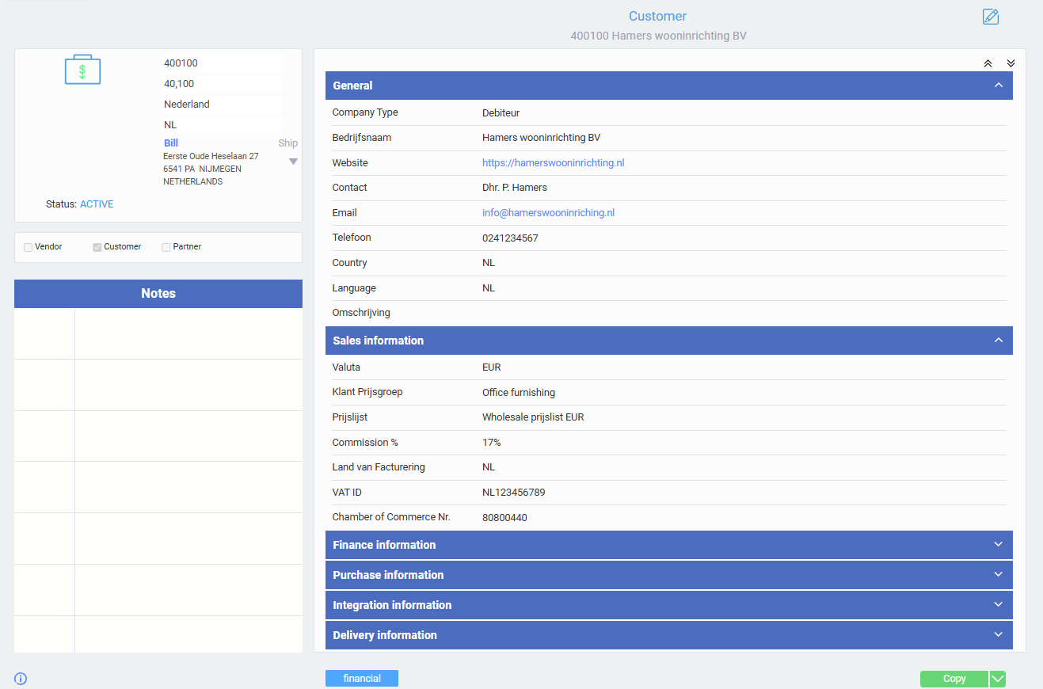Click the Debiteur company type value
Image resolution: width=1043 pixels, height=689 pixels.
point(501,113)
